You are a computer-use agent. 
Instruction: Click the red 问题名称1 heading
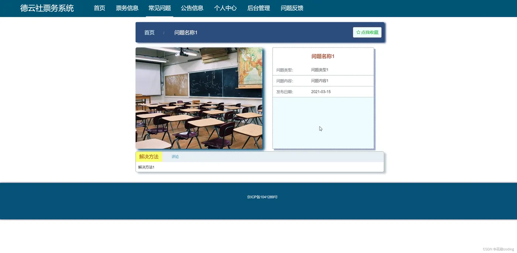323,56
